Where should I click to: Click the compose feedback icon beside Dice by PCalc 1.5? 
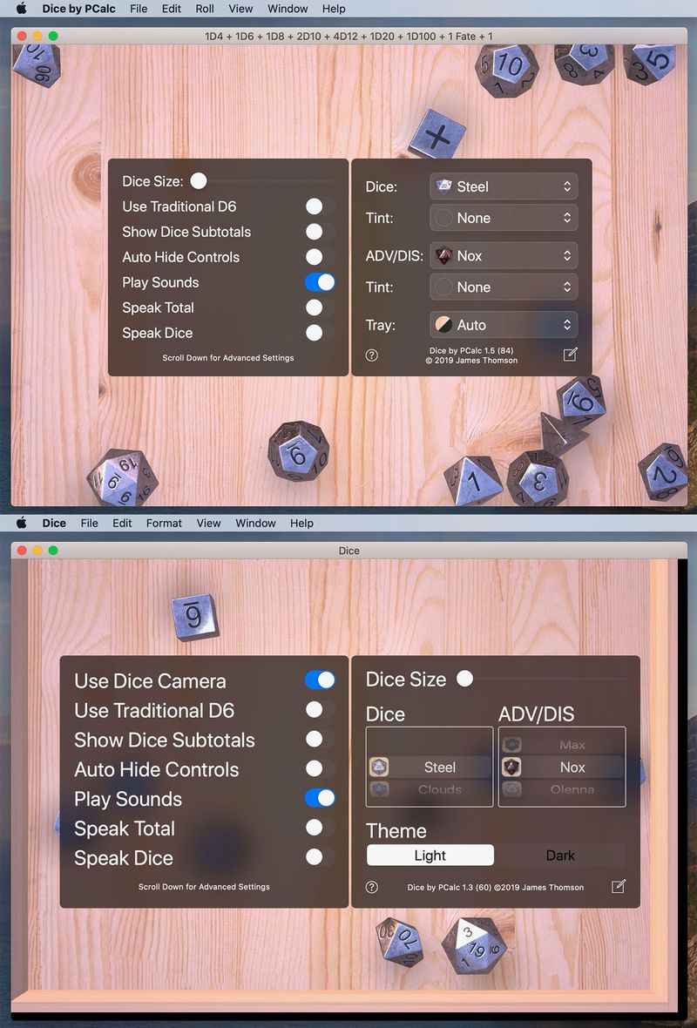(571, 355)
